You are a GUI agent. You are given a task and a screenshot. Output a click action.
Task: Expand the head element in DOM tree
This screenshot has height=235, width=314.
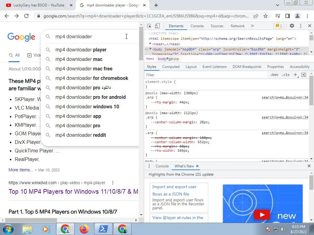tap(150, 44)
